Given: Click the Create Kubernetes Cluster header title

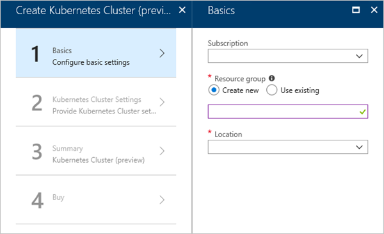Looking at the screenshot, I should pyautogui.click(x=93, y=10).
